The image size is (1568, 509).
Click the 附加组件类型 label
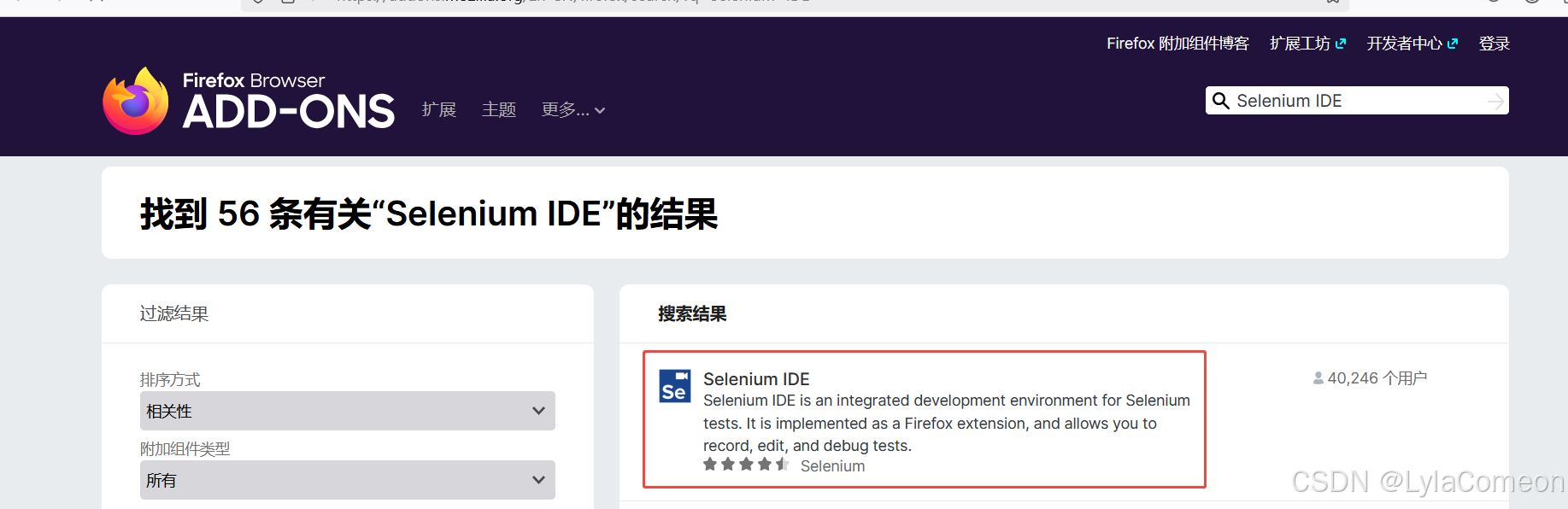185,448
